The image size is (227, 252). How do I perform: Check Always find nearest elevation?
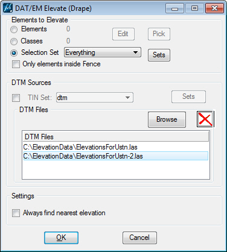pyautogui.click(x=16, y=213)
